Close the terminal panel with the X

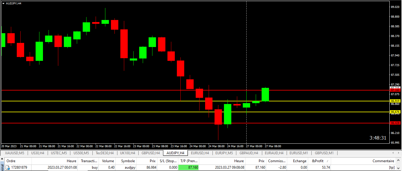tap(1, 160)
